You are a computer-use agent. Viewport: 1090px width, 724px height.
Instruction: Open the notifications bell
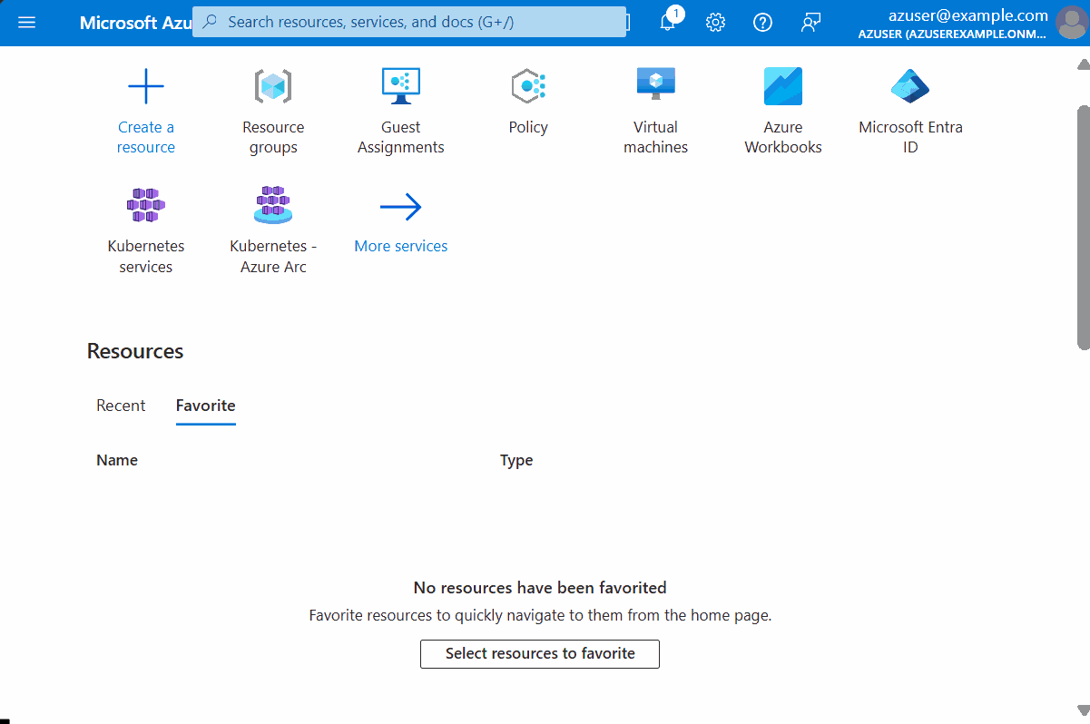668,23
